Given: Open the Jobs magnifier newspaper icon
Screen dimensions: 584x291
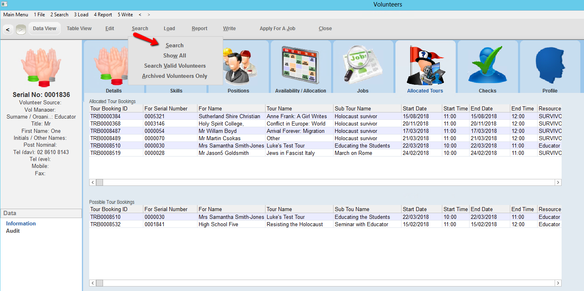Looking at the screenshot, I should [363, 65].
